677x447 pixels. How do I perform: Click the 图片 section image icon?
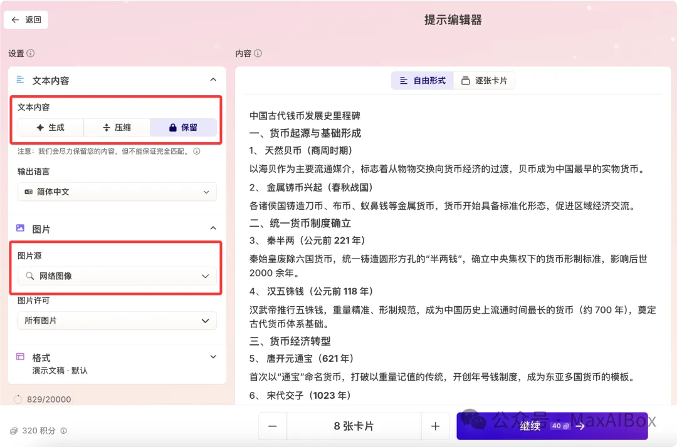[x=20, y=228]
